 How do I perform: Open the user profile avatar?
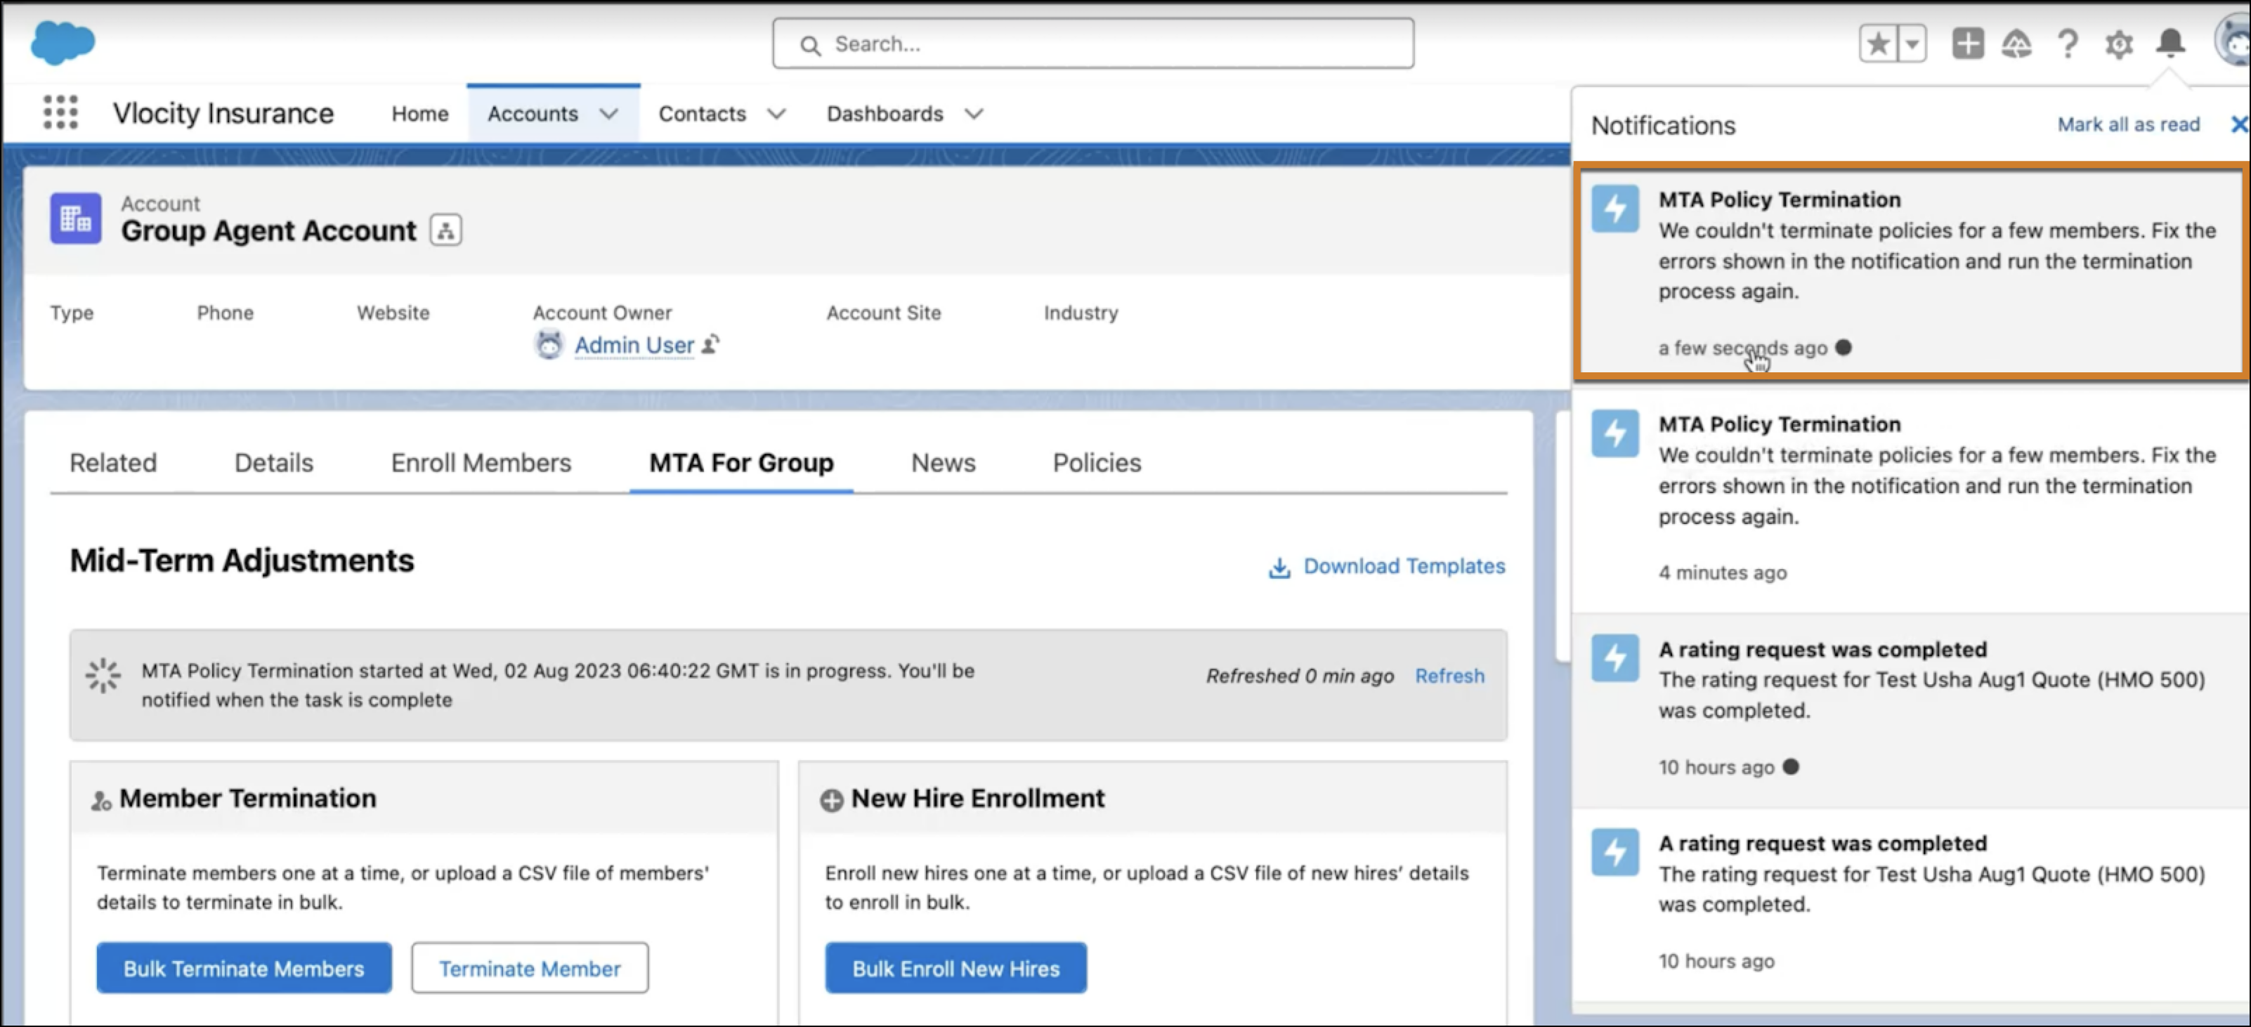tap(2233, 42)
